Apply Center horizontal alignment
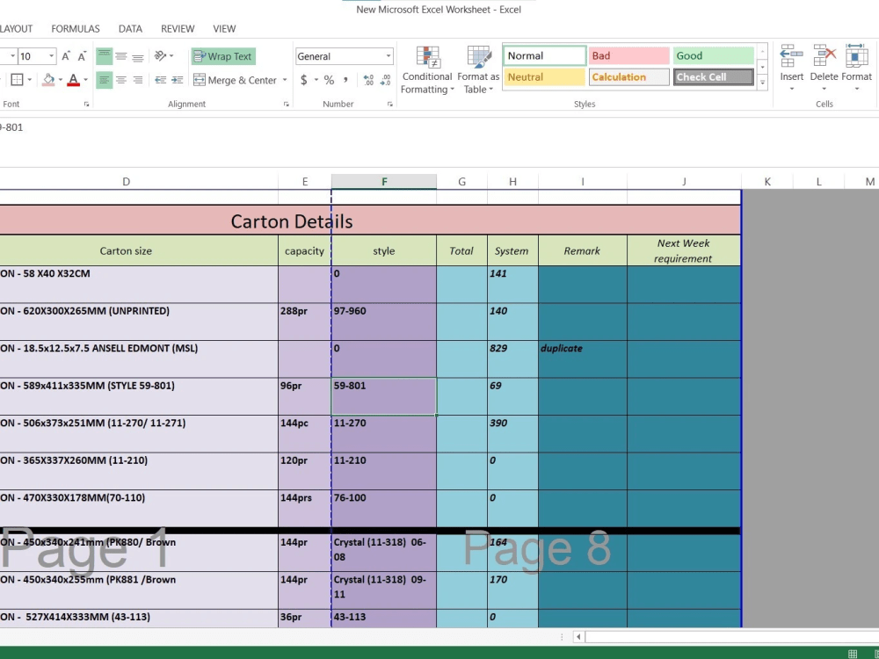879x659 pixels. pos(121,80)
